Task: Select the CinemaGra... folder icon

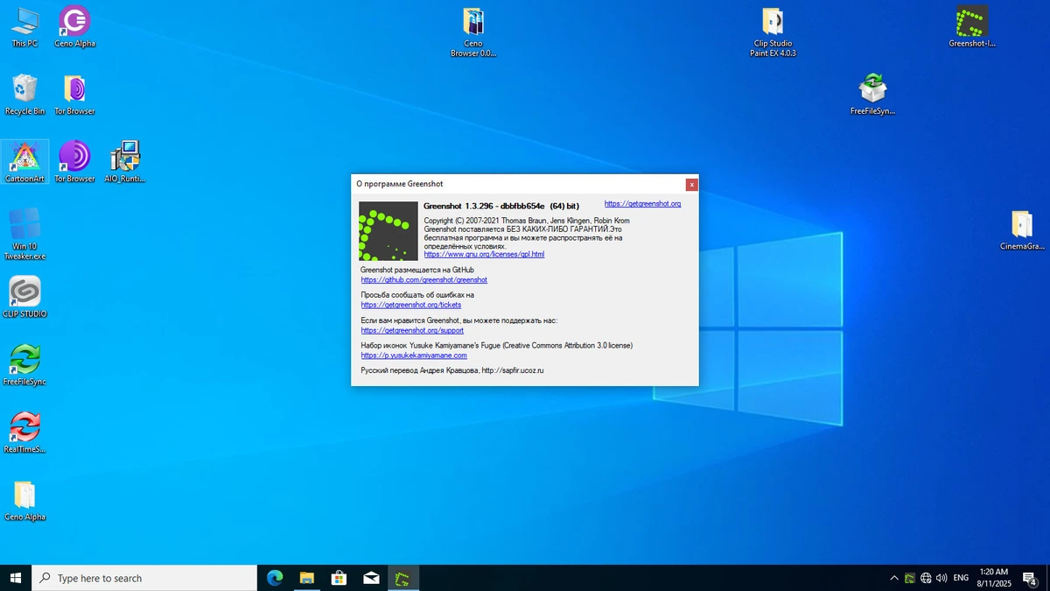Action: (1022, 229)
